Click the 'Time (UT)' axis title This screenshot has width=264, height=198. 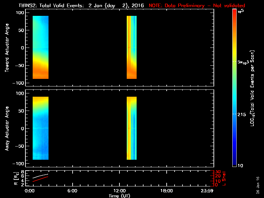119,196
